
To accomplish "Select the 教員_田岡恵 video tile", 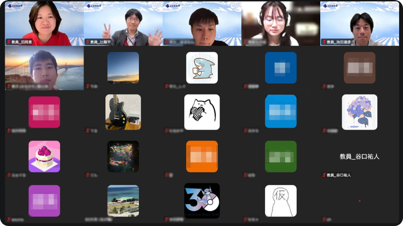I will click(44, 24).
